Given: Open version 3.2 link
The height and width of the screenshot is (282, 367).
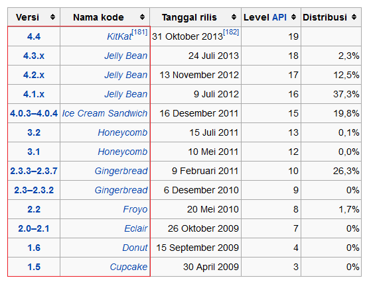Looking at the screenshot, I should click(34, 132).
